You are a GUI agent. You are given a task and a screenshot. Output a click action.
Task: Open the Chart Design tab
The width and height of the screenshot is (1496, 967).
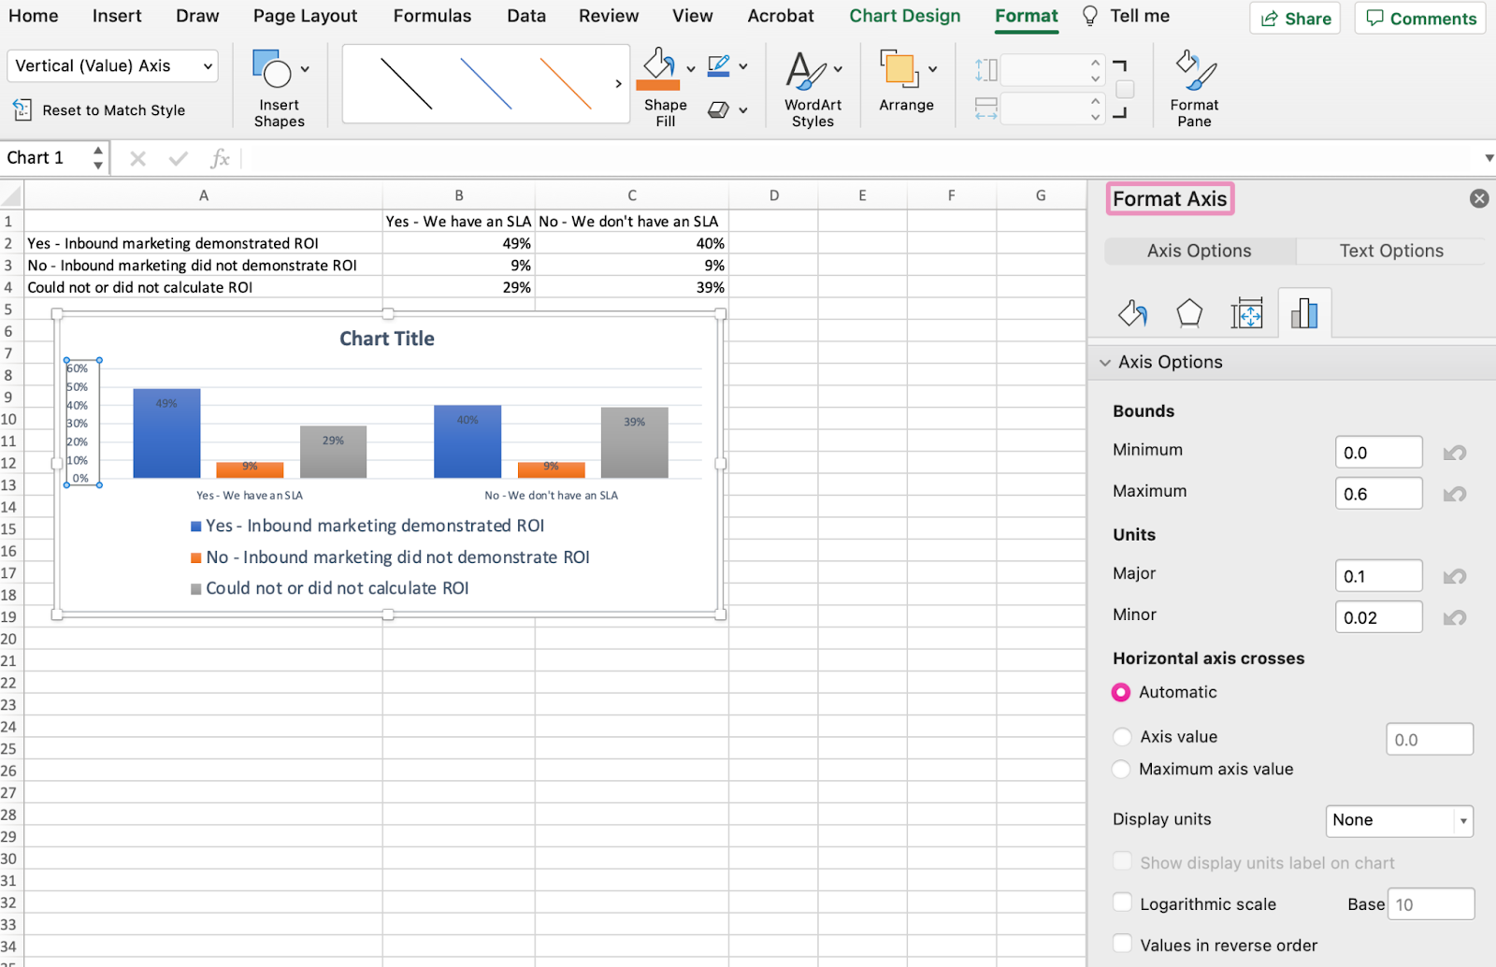tap(904, 16)
